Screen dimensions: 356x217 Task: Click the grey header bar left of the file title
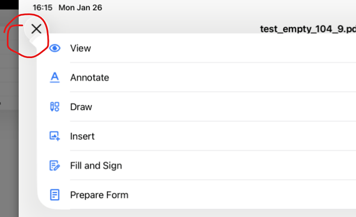155,26
